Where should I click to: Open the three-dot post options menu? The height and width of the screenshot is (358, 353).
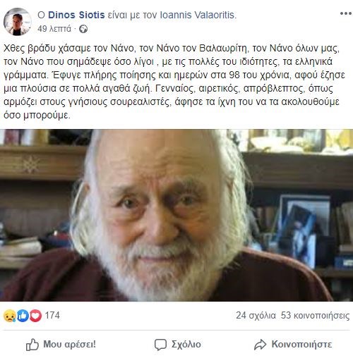pos(346,13)
